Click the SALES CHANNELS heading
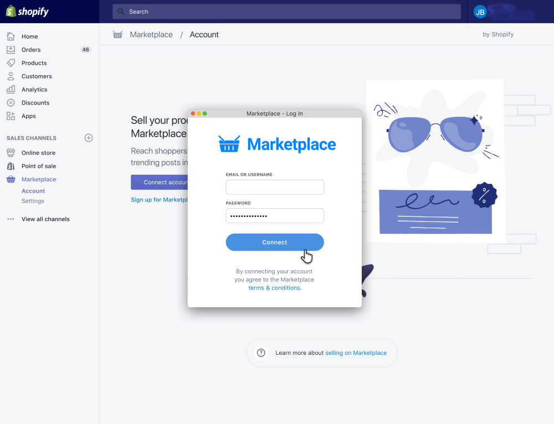Viewport: 554px width, 424px height. 32,138
